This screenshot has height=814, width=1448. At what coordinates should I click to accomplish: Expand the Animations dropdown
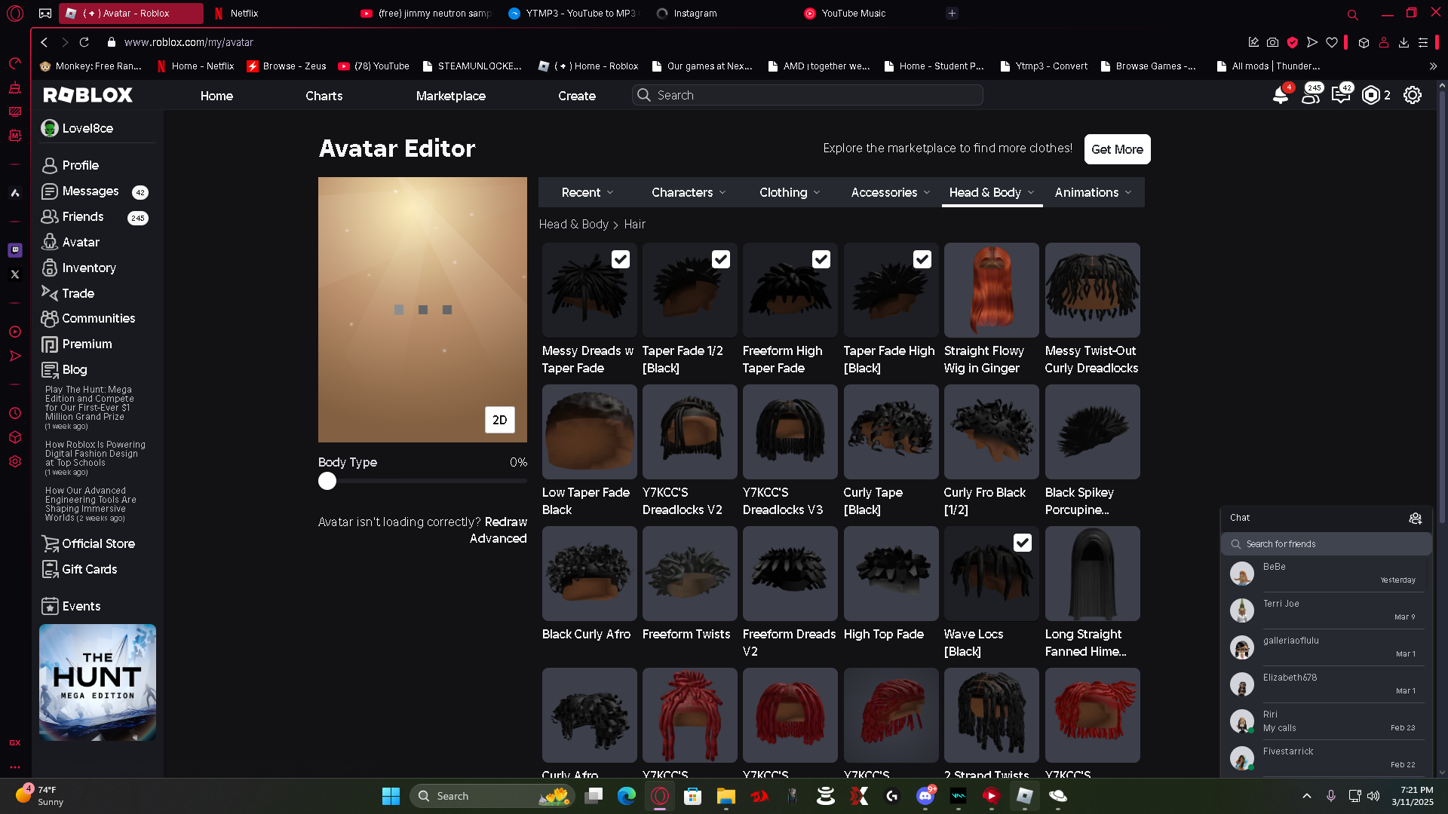coord(1093,192)
